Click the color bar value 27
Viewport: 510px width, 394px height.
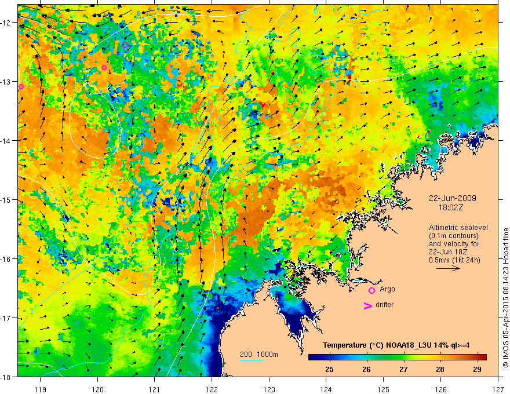coord(403,369)
